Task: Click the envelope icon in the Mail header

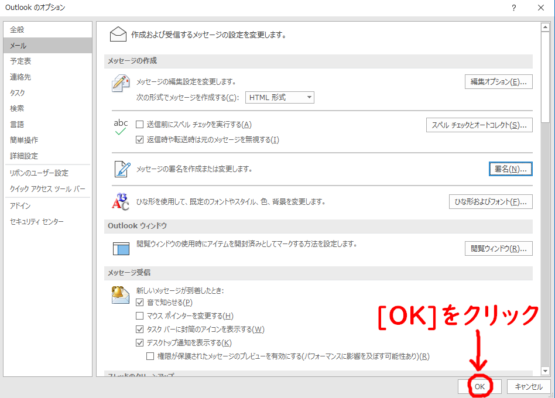Action: tap(118, 35)
